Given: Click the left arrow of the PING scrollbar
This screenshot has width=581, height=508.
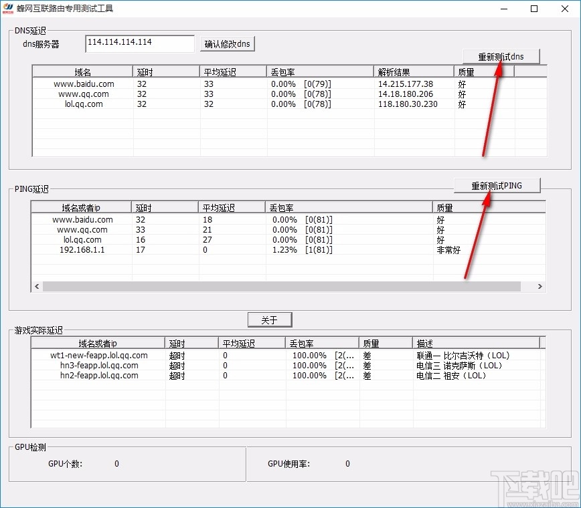Looking at the screenshot, I should pos(36,285).
